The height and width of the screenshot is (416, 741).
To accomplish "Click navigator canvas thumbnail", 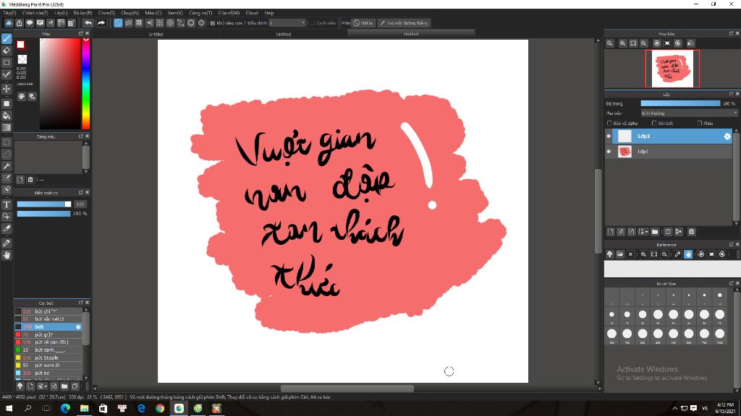I will click(x=672, y=69).
